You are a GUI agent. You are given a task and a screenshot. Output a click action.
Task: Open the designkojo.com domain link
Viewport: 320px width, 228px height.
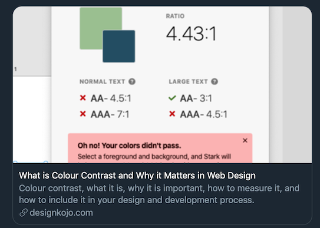tap(61, 213)
